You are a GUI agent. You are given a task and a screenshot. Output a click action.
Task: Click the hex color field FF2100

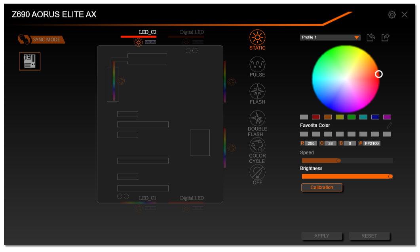372,143
